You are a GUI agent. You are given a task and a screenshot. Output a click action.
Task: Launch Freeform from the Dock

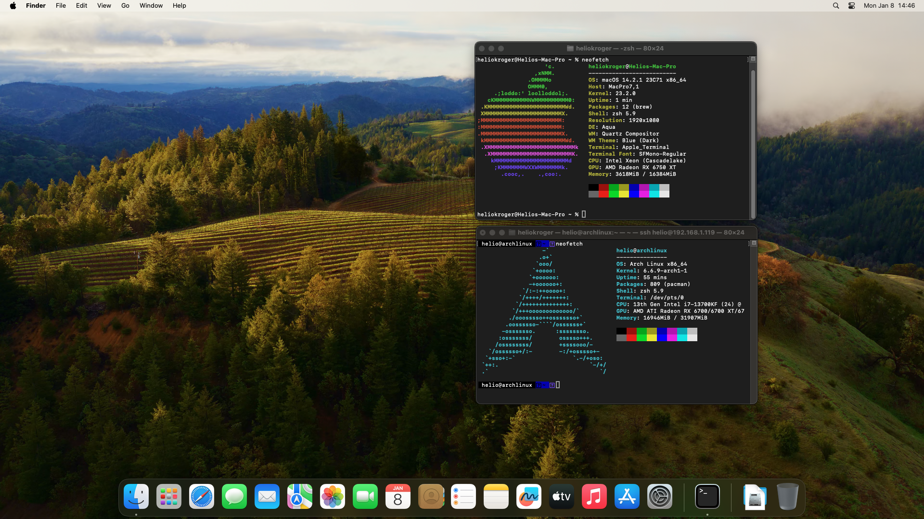coord(529,496)
